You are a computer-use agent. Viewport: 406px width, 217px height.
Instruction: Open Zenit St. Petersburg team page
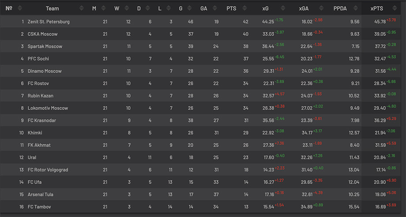pos(49,22)
